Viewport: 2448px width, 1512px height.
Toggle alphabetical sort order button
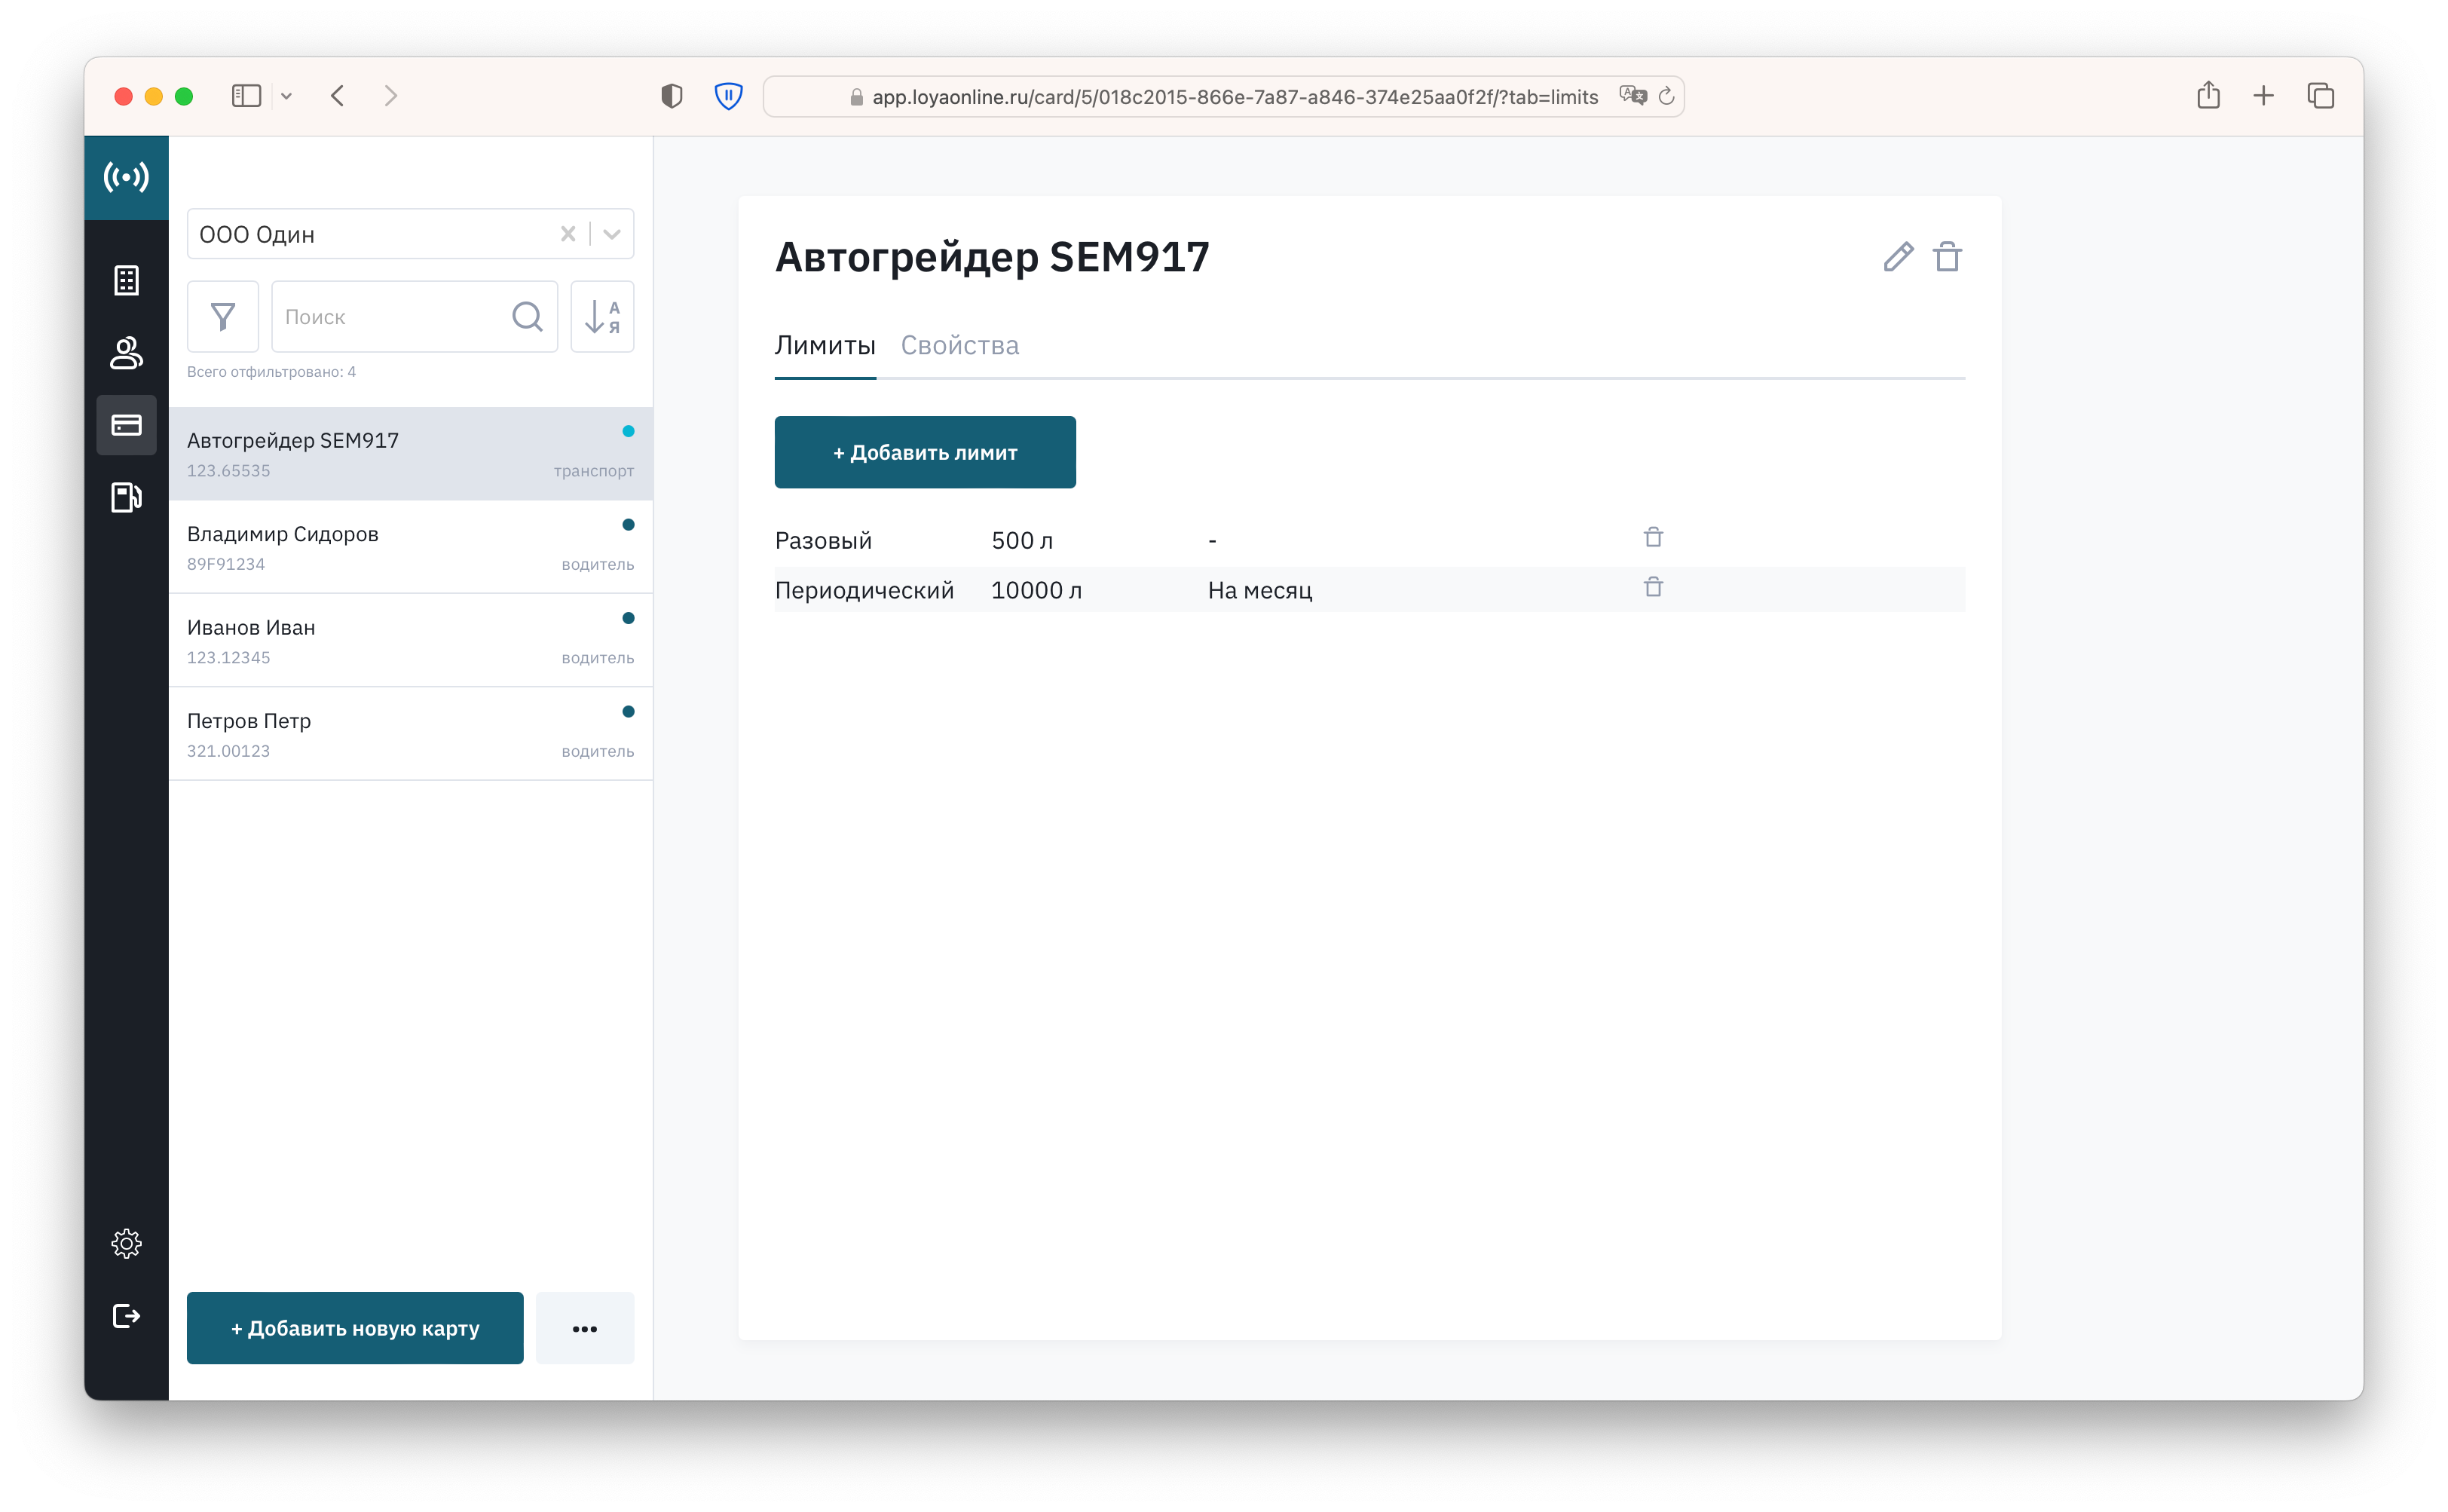(602, 317)
